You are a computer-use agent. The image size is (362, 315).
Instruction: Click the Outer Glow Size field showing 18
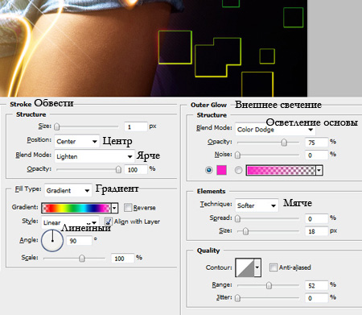point(316,231)
